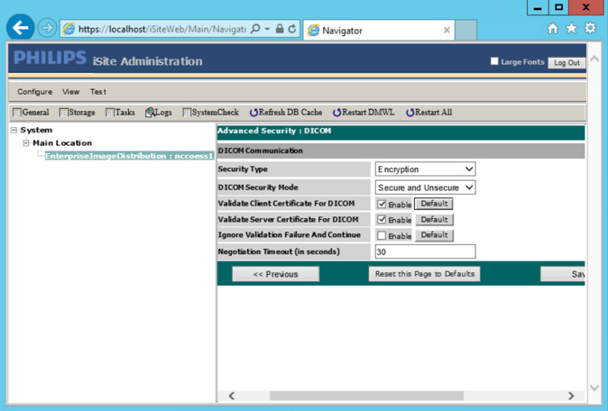Click the vertical scrollbar up arrow
This screenshot has height=411, width=608.
click(x=594, y=59)
